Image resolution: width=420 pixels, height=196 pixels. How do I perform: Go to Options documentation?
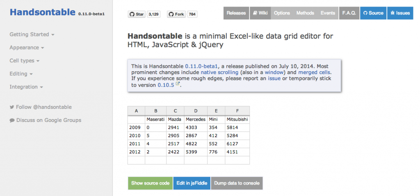[282, 13]
